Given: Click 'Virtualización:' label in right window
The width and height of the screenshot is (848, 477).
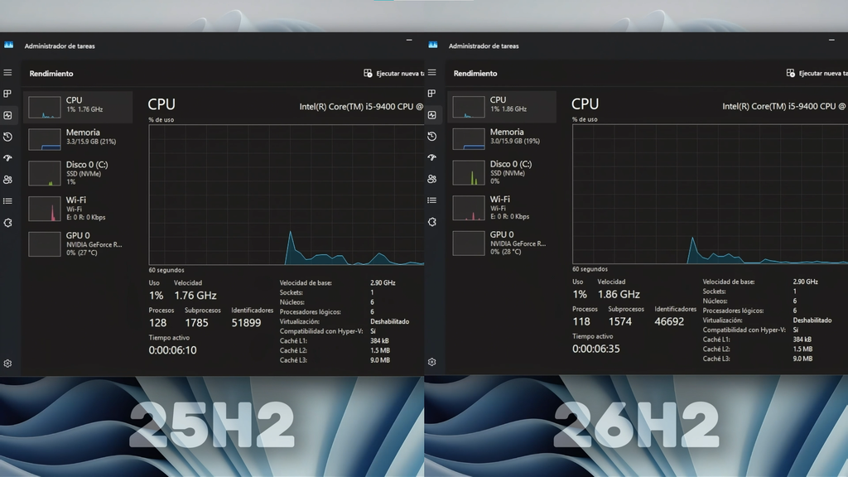Looking at the screenshot, I should click(722, 320).
